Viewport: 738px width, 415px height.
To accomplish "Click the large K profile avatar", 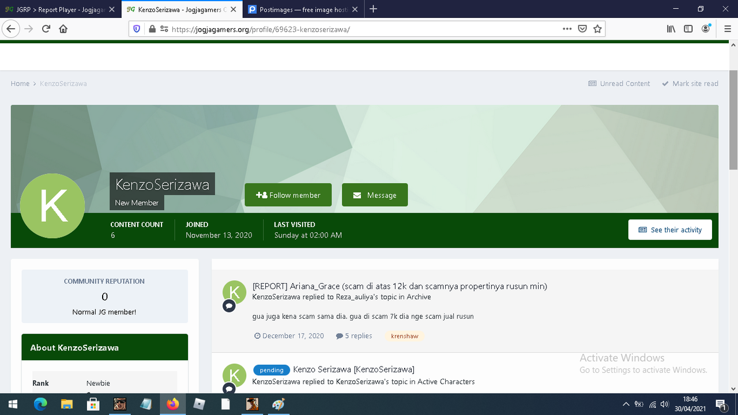I will point(52,206).
